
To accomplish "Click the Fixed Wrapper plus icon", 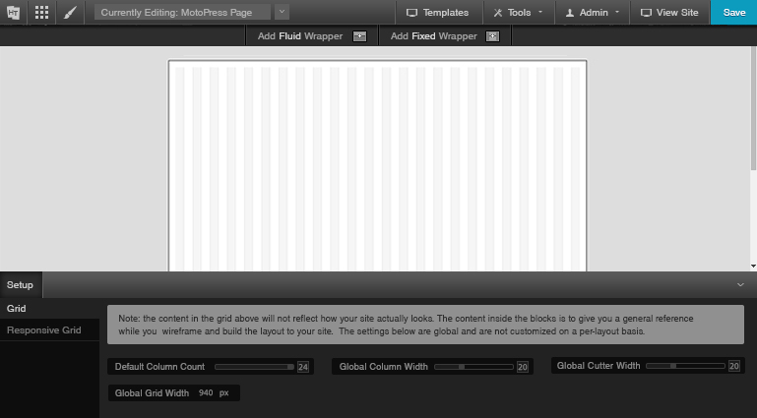I will tap(492, 36).
